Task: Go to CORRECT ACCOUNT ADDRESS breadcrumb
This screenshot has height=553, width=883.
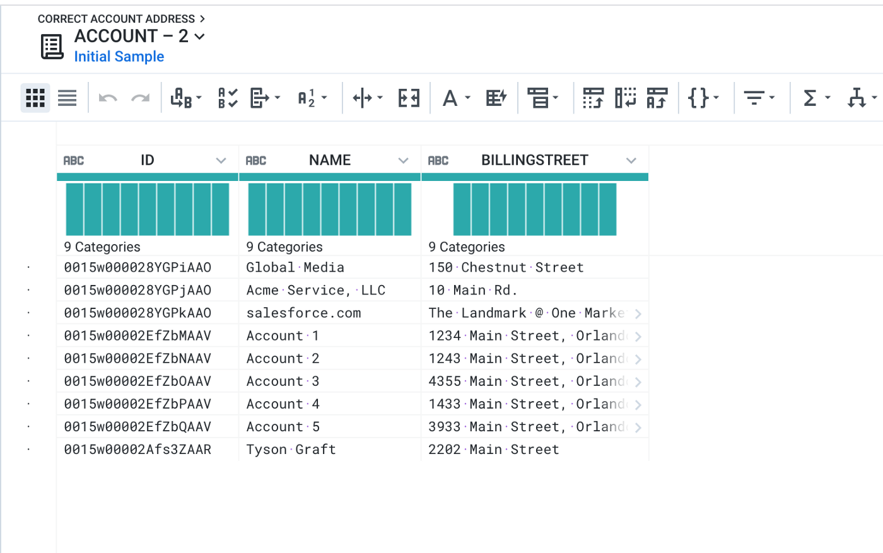Action: [117, 19]
